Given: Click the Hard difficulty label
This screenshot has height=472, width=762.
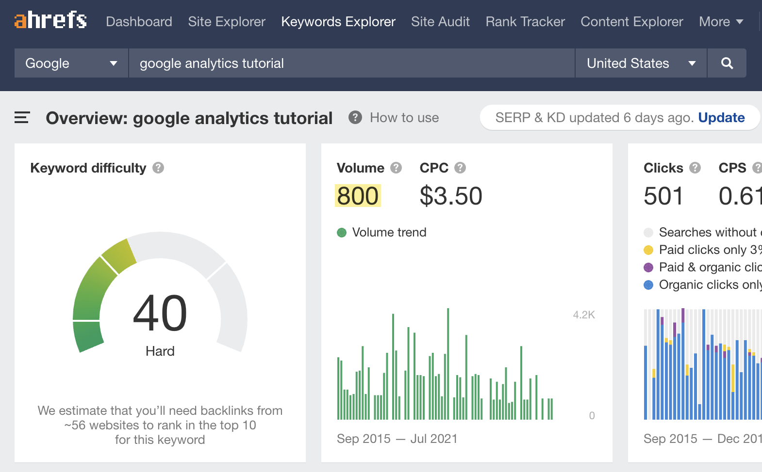Looking at the screenshot, I should click(x=160, y=351).
